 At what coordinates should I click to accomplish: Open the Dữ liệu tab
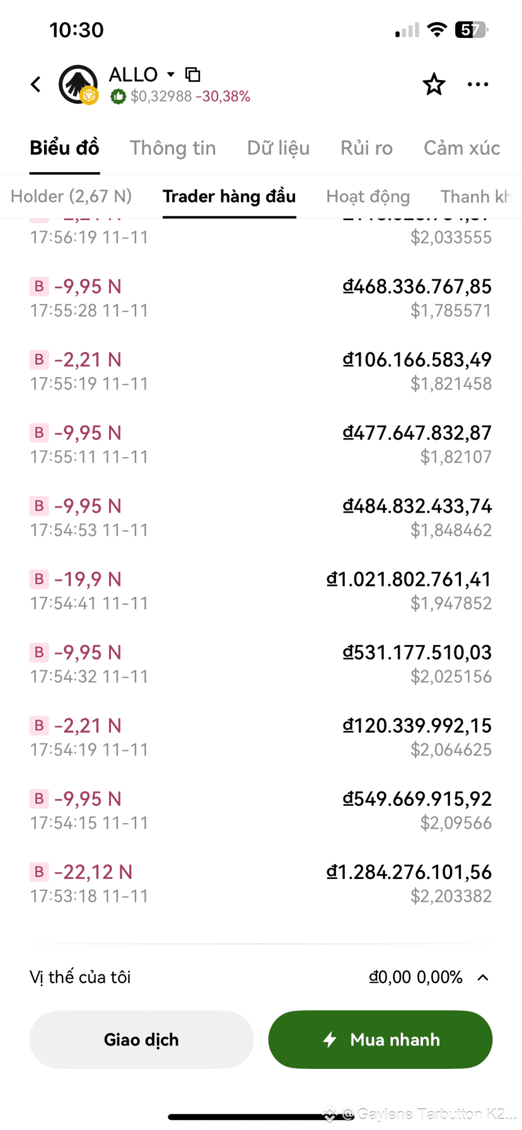click(x=278, y=148)
